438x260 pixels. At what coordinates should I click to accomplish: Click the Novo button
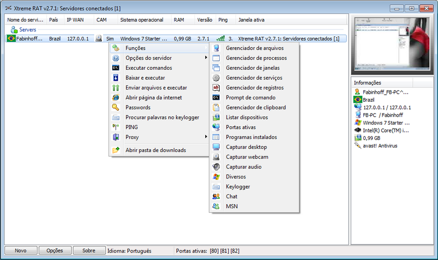(20, 251)
